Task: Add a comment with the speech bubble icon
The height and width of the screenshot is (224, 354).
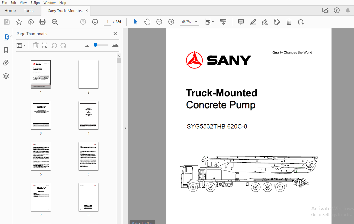Action: tap(241, 22)
